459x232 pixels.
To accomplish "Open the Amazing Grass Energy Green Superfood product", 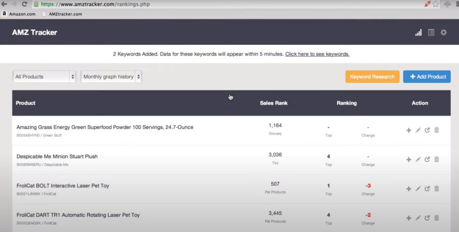I will tap(105, 127).
